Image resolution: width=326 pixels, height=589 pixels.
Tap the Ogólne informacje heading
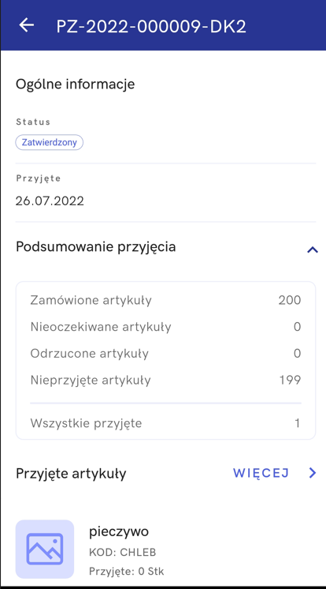pyautogui.click(x=75, y=84)
